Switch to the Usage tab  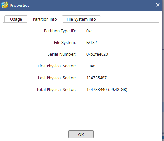tap(16, 19)
